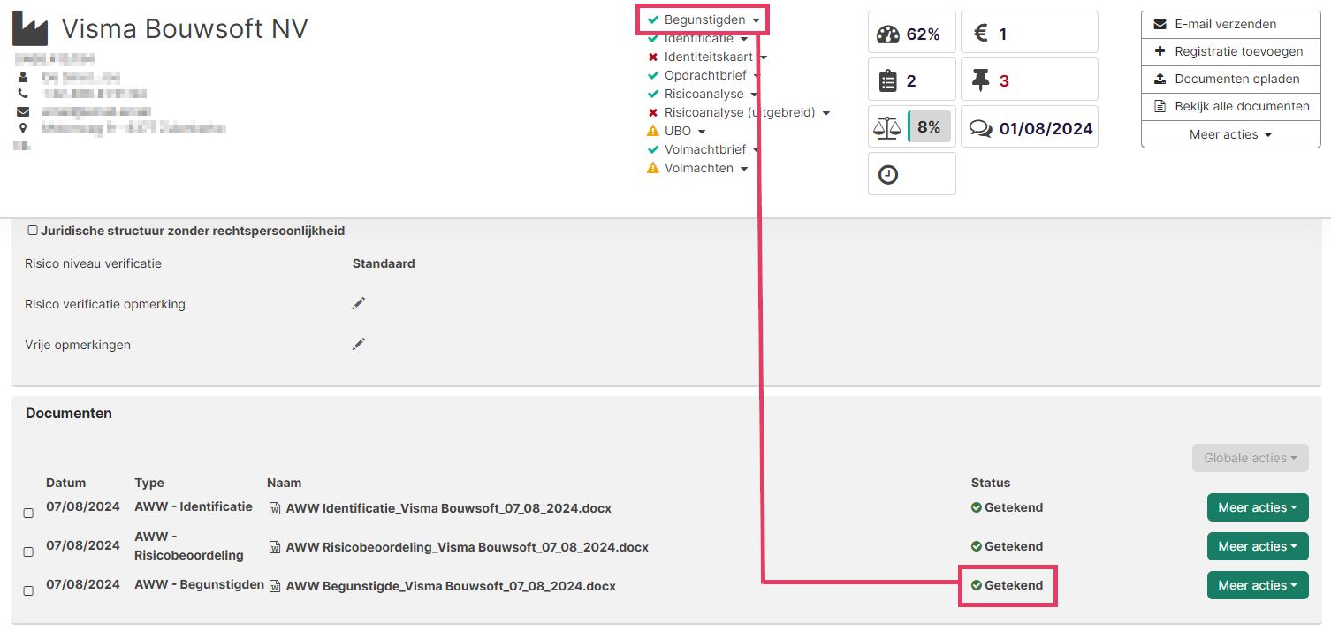The width and height of the screenshot is (1331, 632).
Task: Expand the Risicoanalyse dropdown
Action: click(753, 95)
